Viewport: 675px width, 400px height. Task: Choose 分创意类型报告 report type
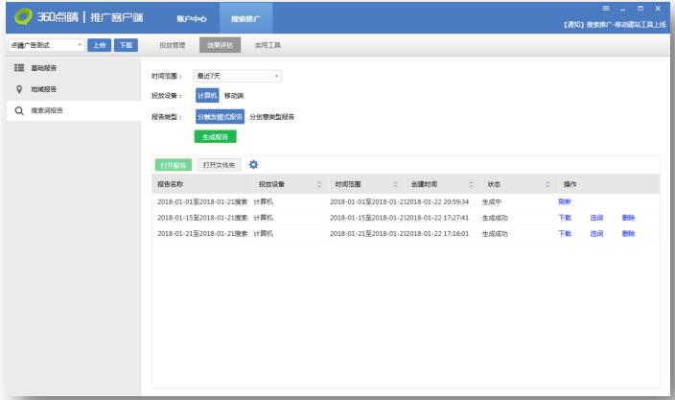[x=271, y=117]
